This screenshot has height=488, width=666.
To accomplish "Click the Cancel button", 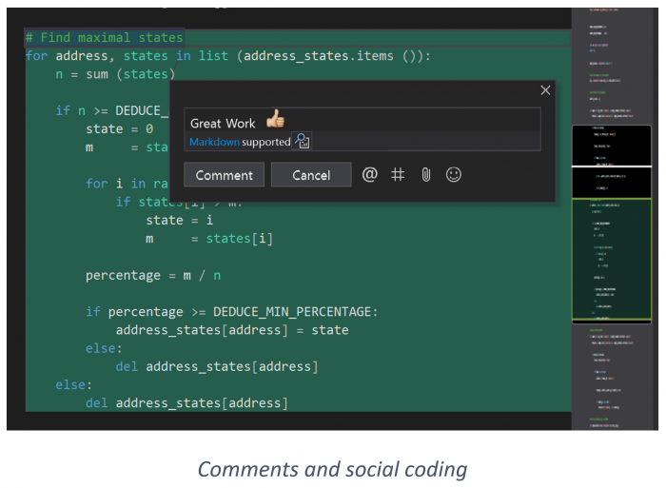I will [x=311, y=175].
